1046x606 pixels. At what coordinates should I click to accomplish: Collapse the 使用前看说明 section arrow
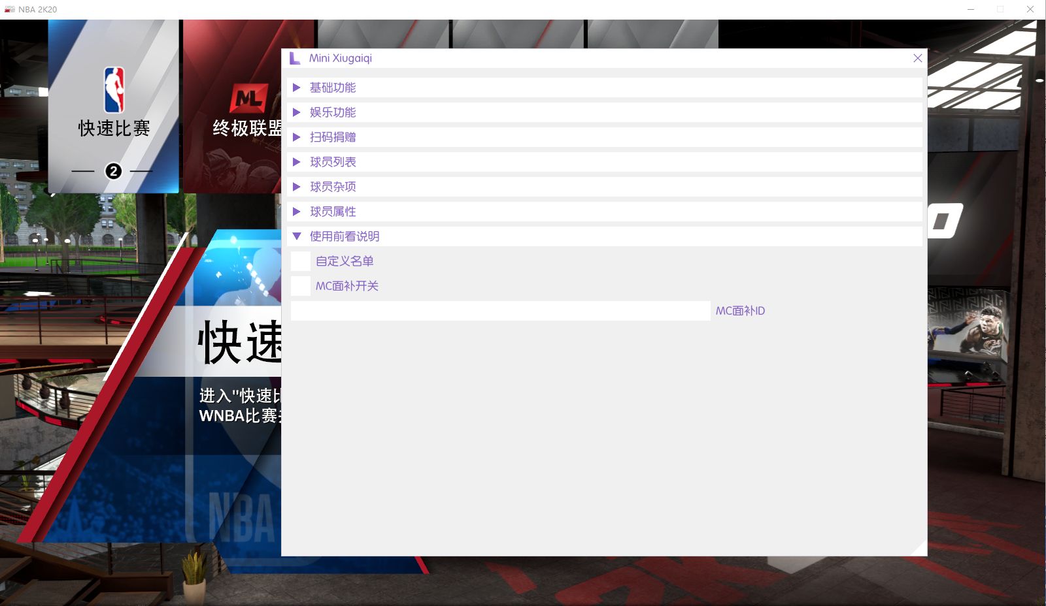click(x=297, y=236)
